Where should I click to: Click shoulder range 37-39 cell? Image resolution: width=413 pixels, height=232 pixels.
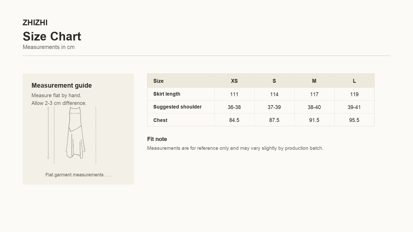pyautogui.click(x=274, y=107)
